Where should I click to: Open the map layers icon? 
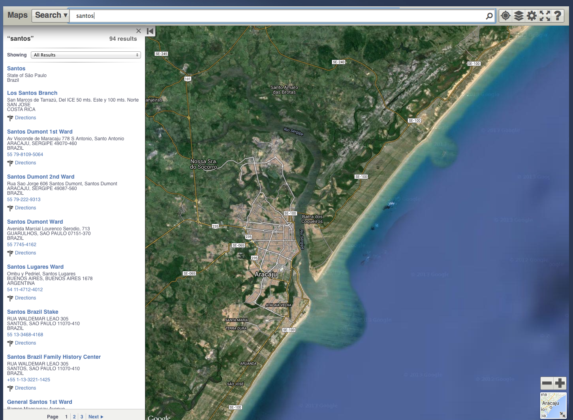[x=519, y=16]
